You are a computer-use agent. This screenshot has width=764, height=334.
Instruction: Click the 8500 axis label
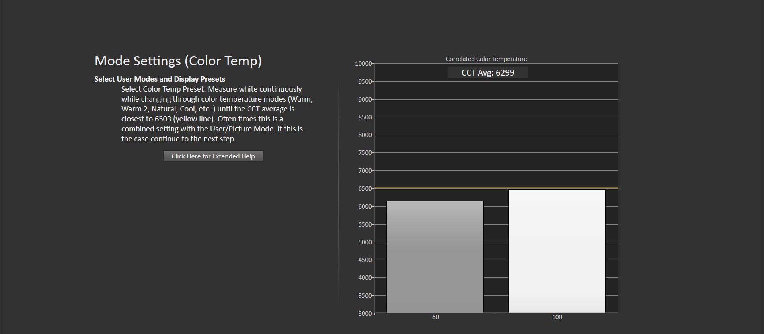point(365,117)
